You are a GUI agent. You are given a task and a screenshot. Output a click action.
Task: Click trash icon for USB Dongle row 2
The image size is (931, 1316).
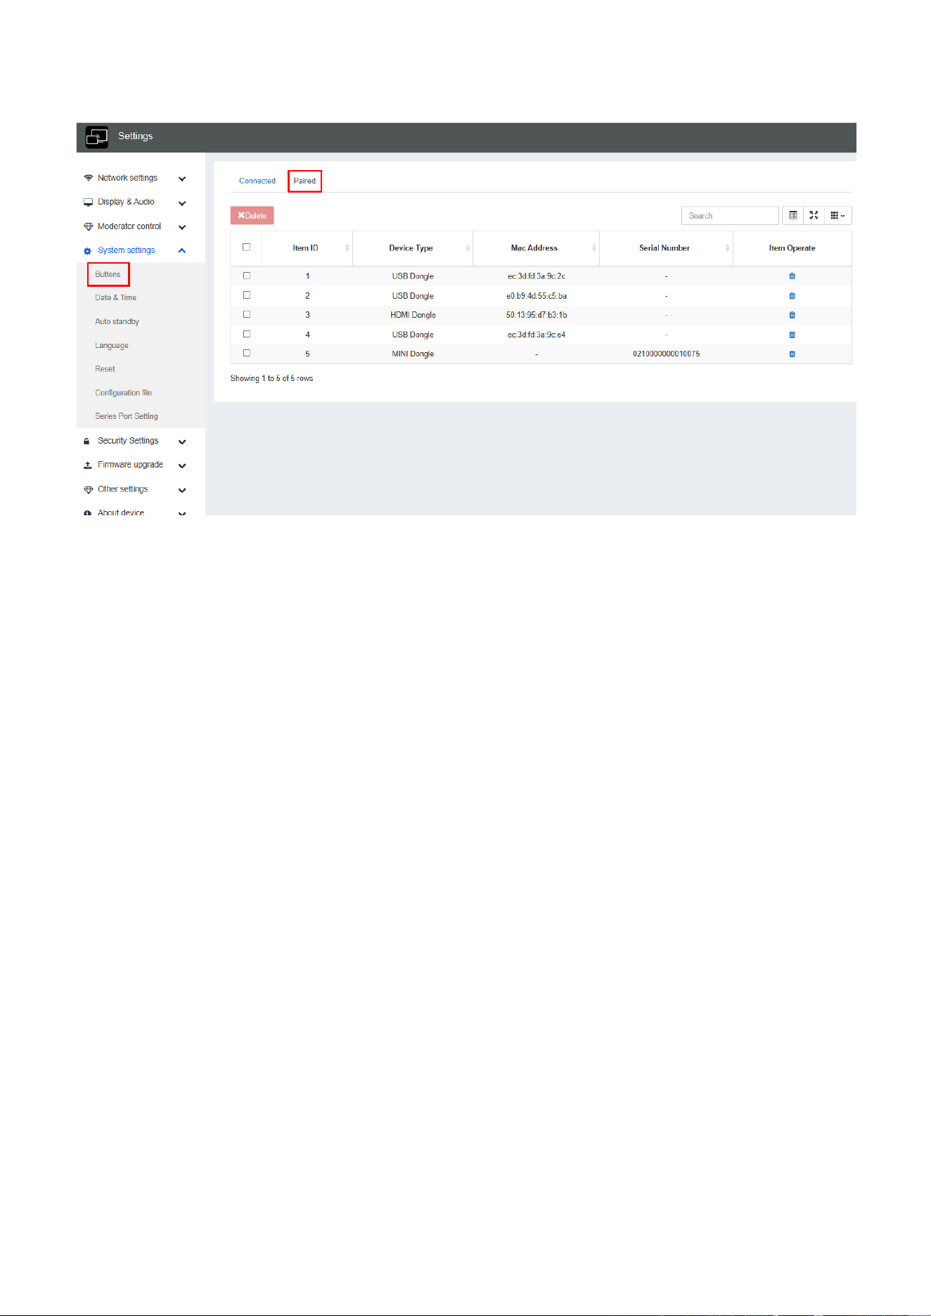coord(792,296)
